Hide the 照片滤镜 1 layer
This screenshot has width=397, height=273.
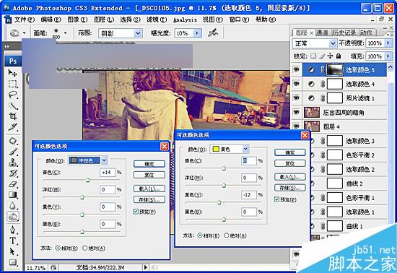296,97
